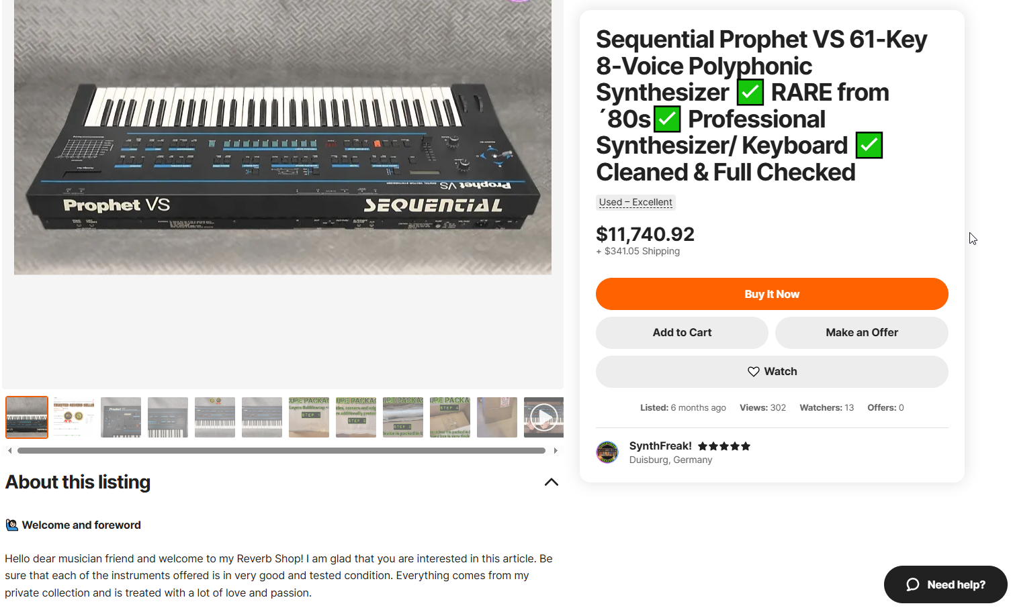Select the trusted seller badges thumbnail

point(74,417)
